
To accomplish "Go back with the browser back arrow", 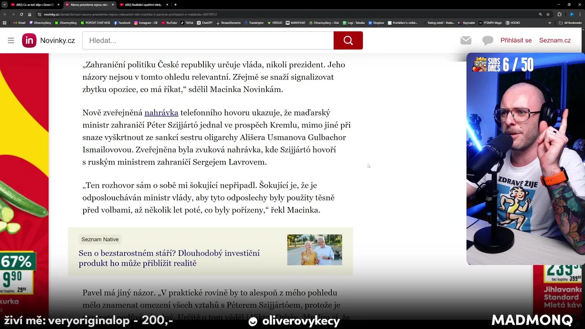I will (x=5, y=14).
